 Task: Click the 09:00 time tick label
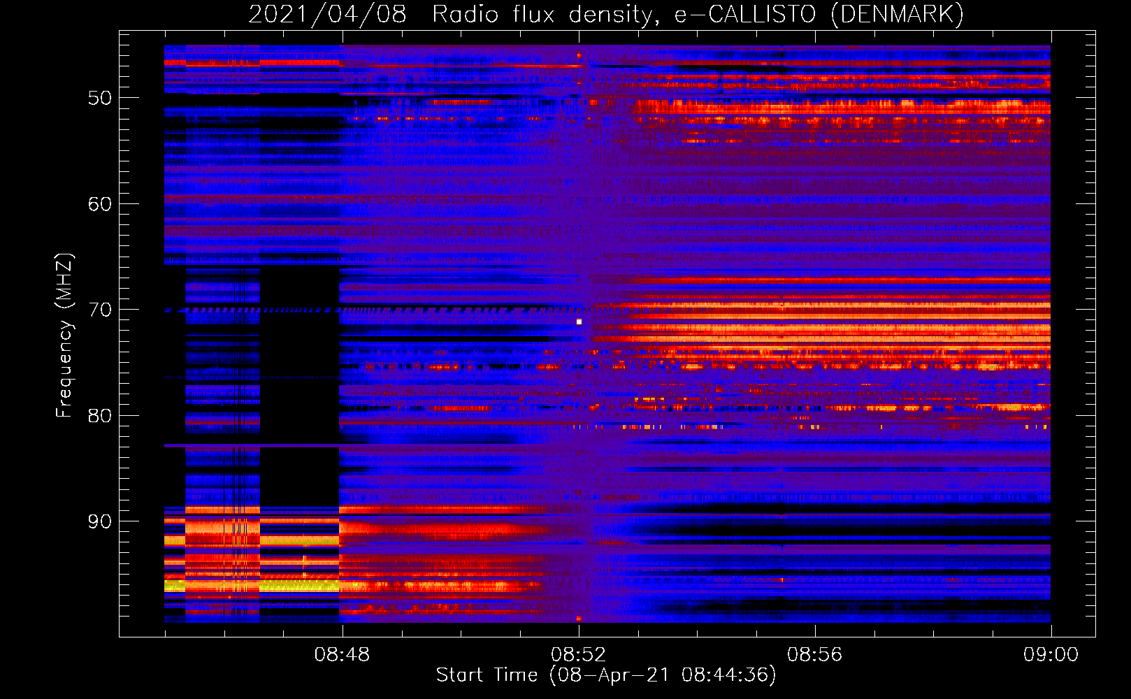click(1051, 655)
